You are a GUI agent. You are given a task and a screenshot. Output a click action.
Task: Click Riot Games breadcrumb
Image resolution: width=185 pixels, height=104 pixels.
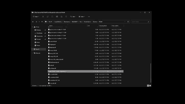[x=67, y=22]
